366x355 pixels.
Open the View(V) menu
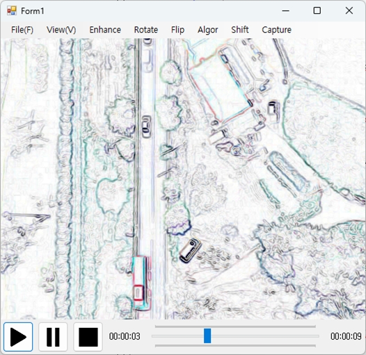pos(61,30)
